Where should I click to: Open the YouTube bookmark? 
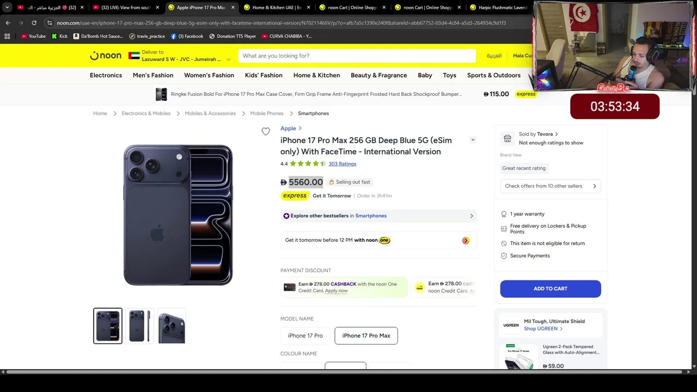(x=33, y=36)
